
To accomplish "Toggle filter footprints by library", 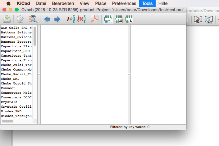I will click(129, 19).
